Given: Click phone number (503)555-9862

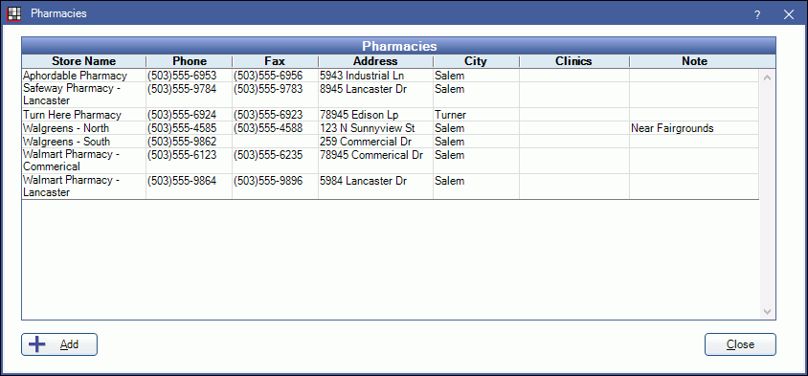Looking at the screenshot, I should tap(182, 142).
